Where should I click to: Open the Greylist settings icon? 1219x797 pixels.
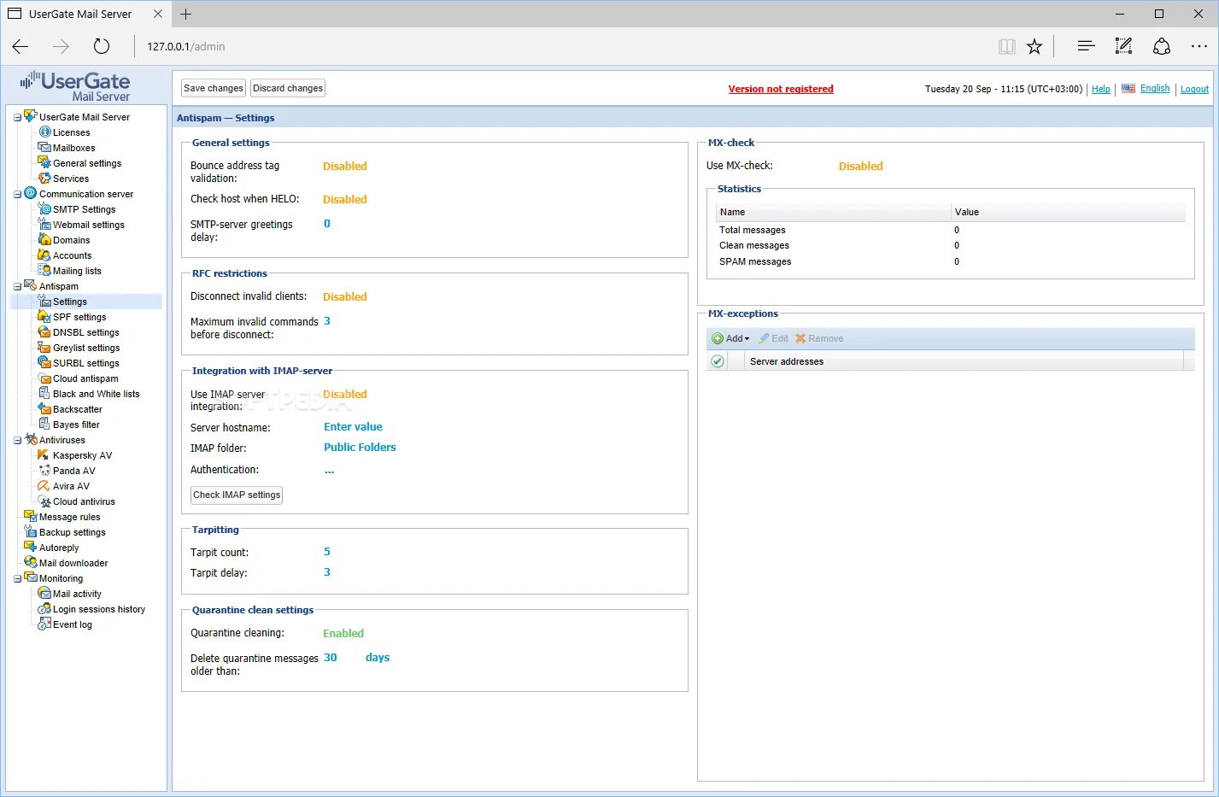coord(44,348)
